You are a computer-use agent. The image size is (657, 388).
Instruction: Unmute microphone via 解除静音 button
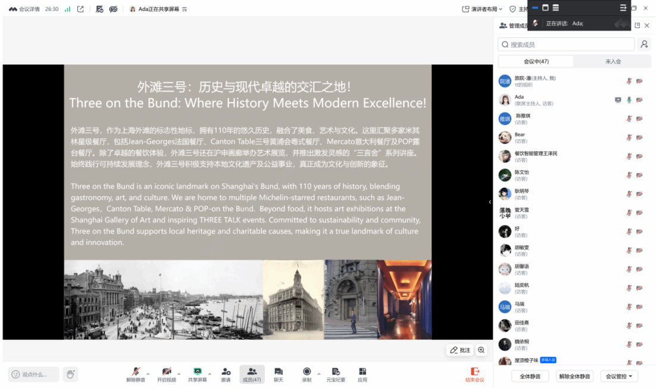[135, 374]
